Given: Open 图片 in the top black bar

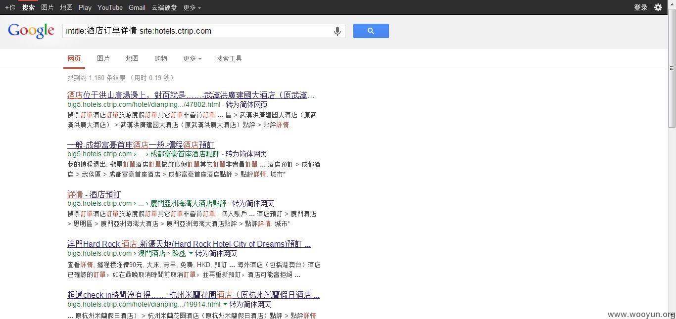Looking at the screenshot, I should [x=48, y=7].
